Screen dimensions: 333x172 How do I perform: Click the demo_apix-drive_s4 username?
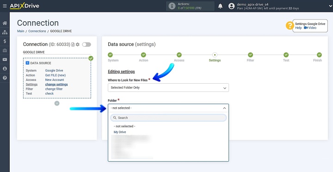(x=253, y=4)
